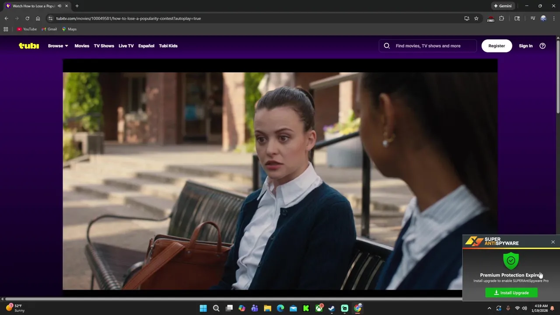Open the volume tray icon
Screen dimensions: 560x315
pyautogui.click(x=525, y=308)
